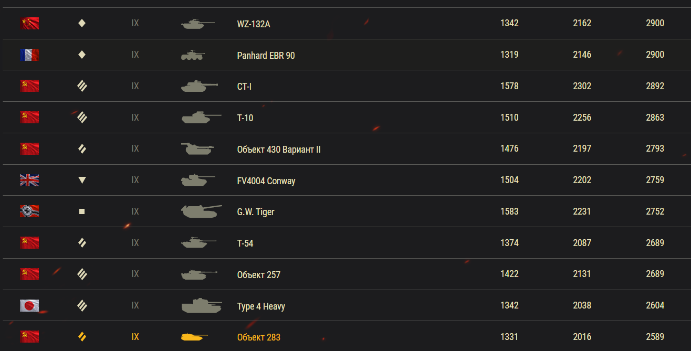Click the tank silhouette for G.W. Tiger

pyautogui.click(x=202, y=211)
